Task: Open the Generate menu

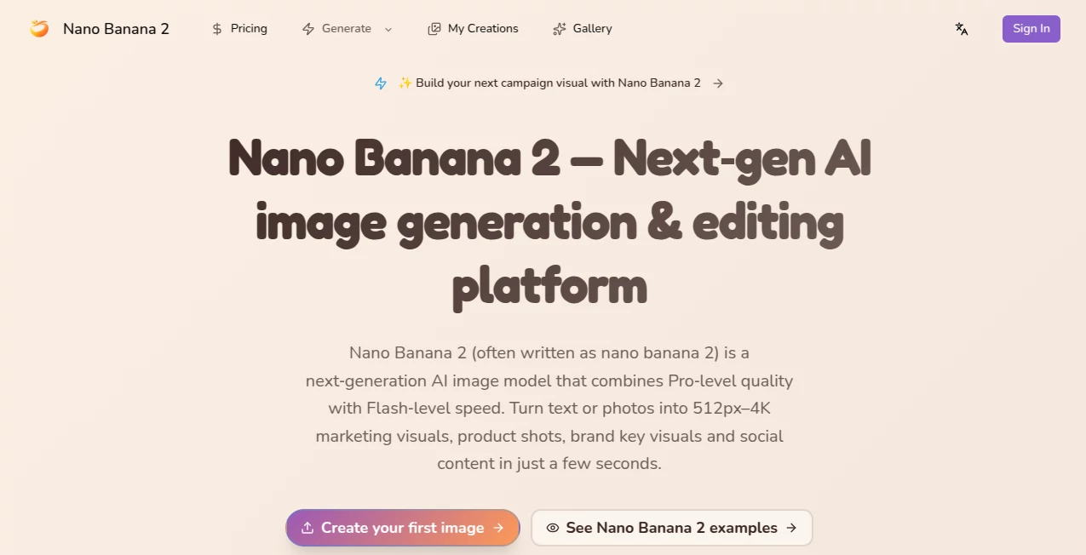Action: tap(347, 28)
